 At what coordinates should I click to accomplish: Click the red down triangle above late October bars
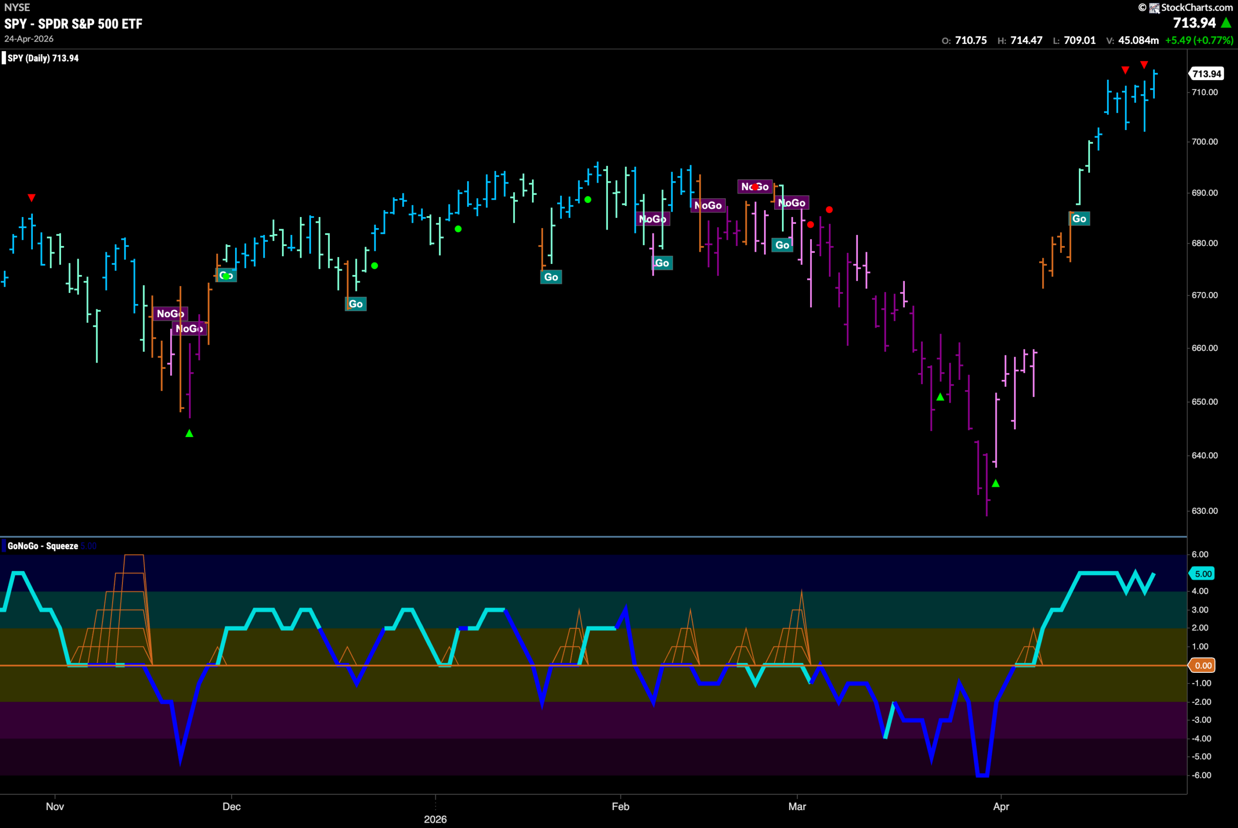(x=32, y=198)
